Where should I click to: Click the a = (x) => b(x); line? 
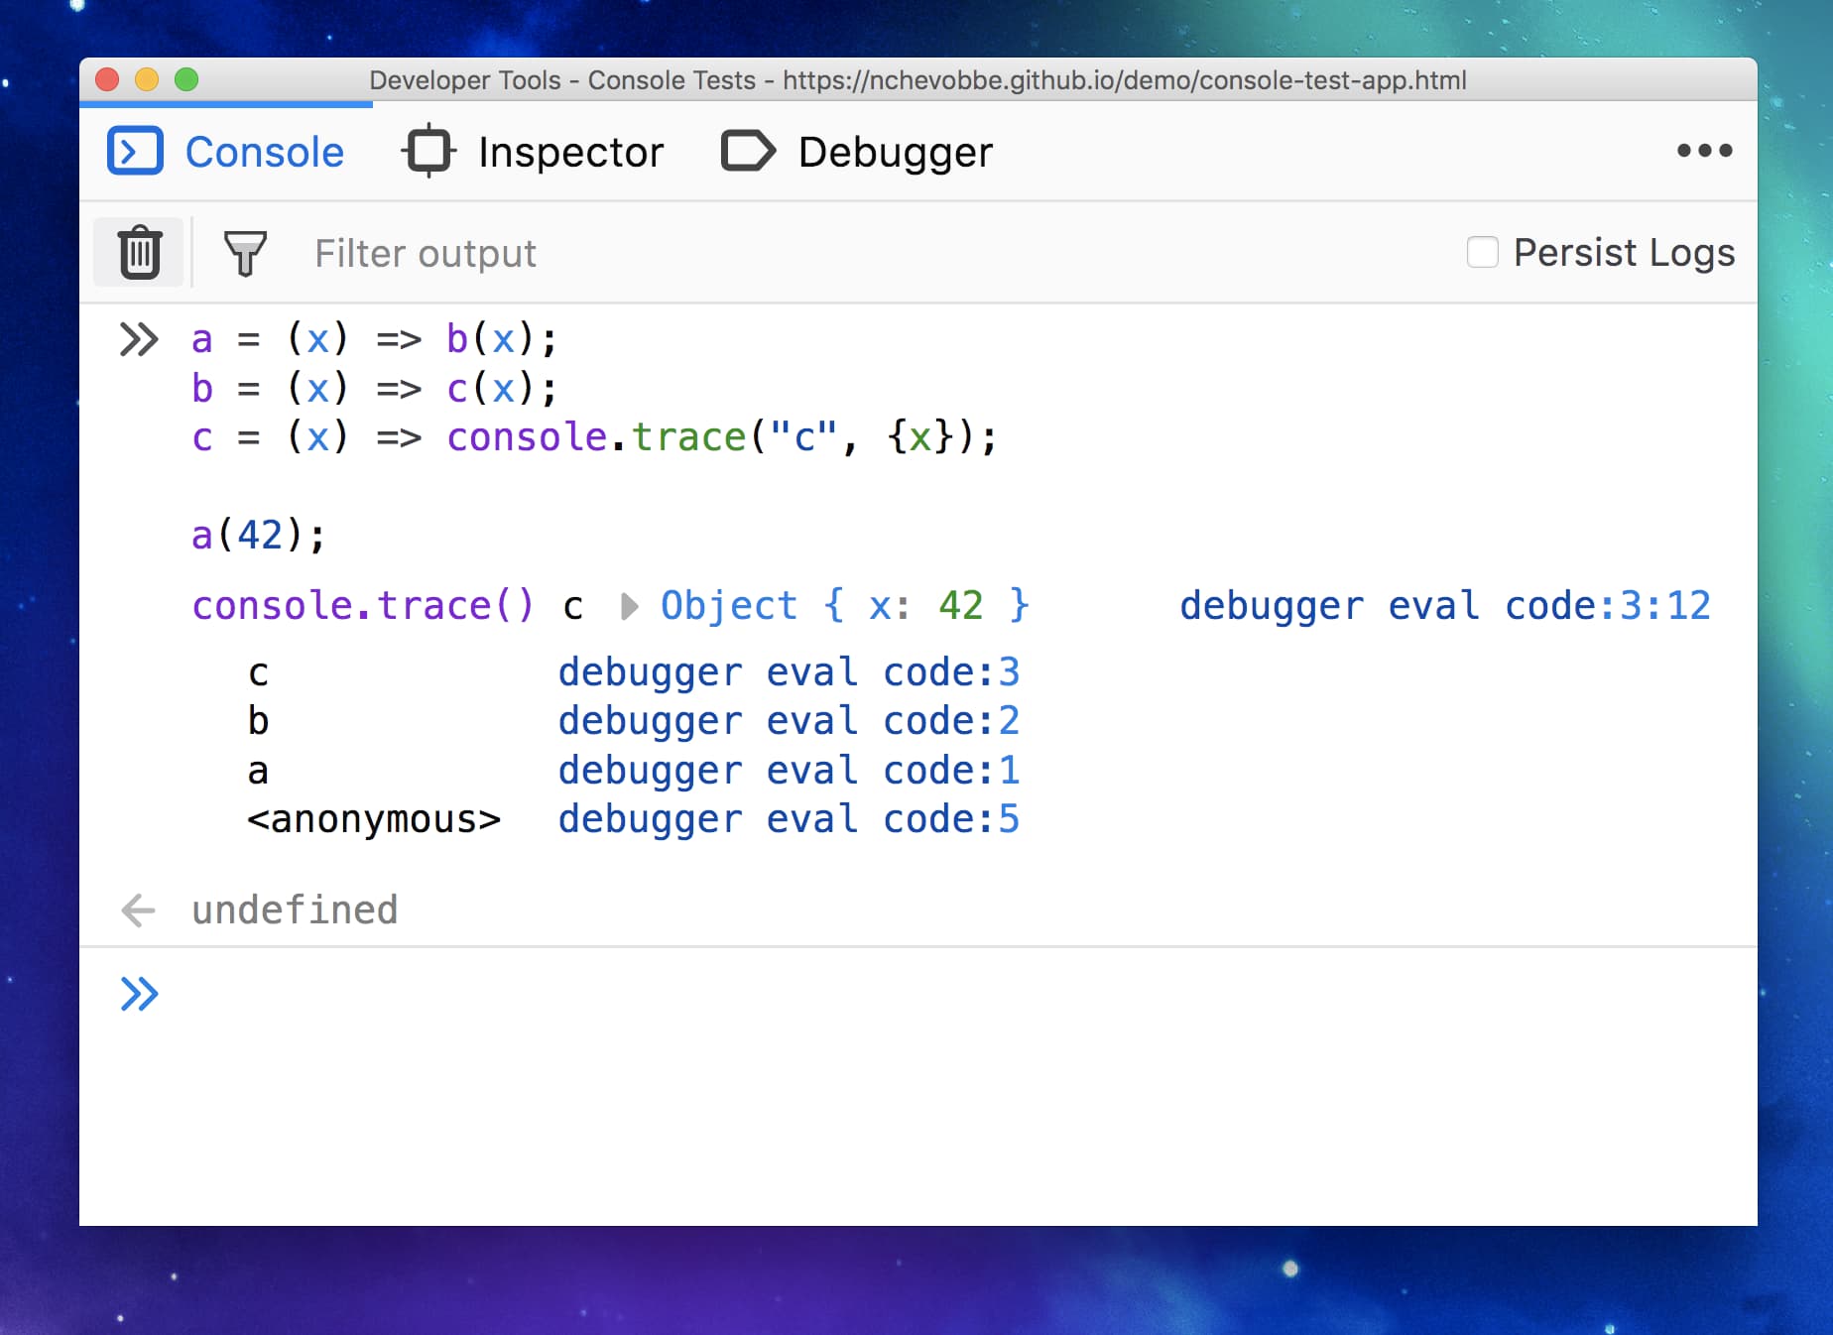374,339
